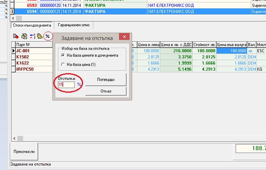
Task: Click DEM currency cell in K1502 row
Action: (252, 57)
